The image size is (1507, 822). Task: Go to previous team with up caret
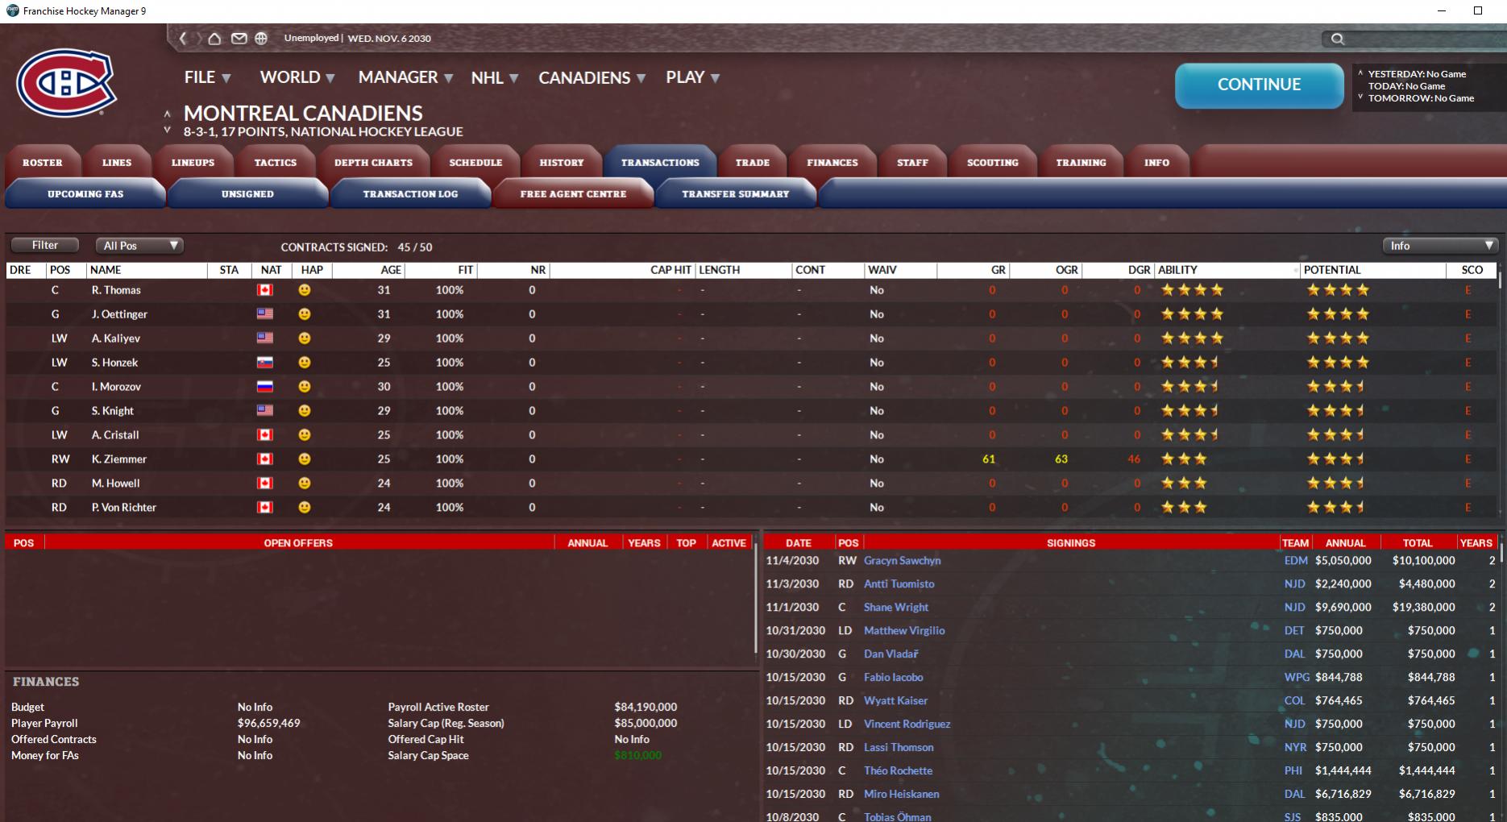coord(168,114)
